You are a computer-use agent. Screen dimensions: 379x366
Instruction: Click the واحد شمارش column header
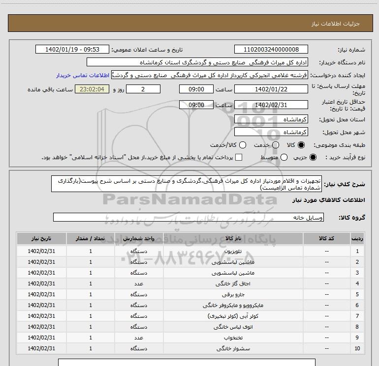click(x=139, y=238)
